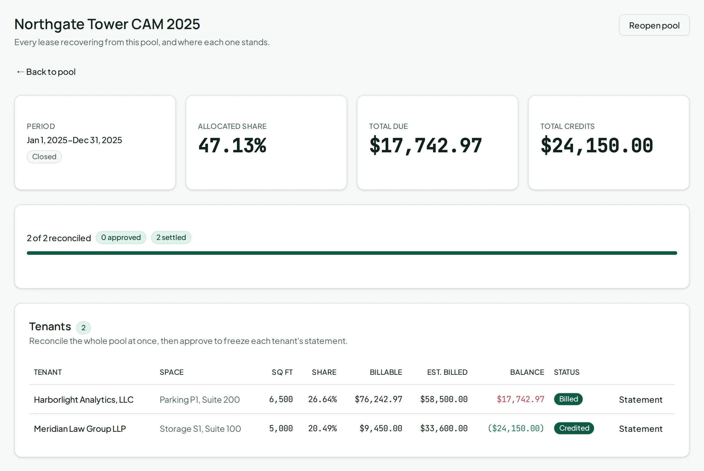Click the reconciliation progress bar
The height and width of the screenshot is (471, 704).
(x=352, y=253)
